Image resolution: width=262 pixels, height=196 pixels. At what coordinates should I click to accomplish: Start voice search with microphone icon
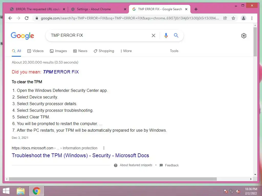point(166,35)
